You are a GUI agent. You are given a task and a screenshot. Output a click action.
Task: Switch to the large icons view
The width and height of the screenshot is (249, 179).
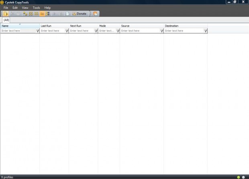(x=31, y=14)
